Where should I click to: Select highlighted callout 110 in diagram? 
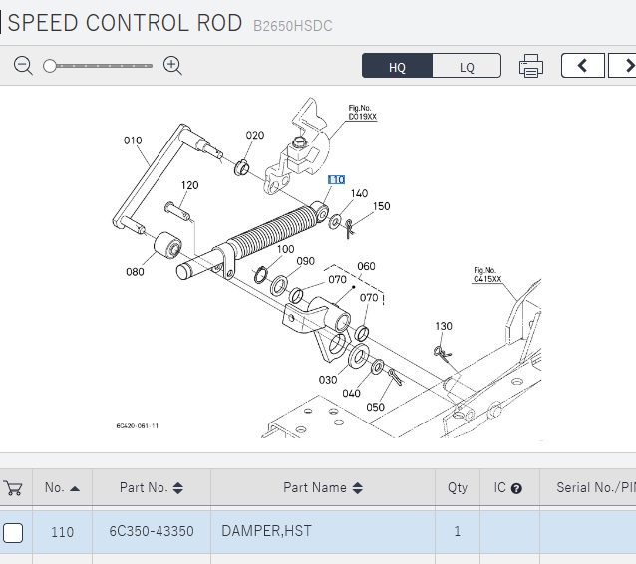337,179
